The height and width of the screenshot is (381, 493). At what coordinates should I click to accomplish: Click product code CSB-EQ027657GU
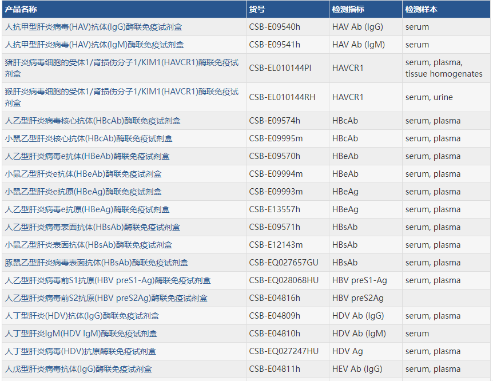coord(284,263)
